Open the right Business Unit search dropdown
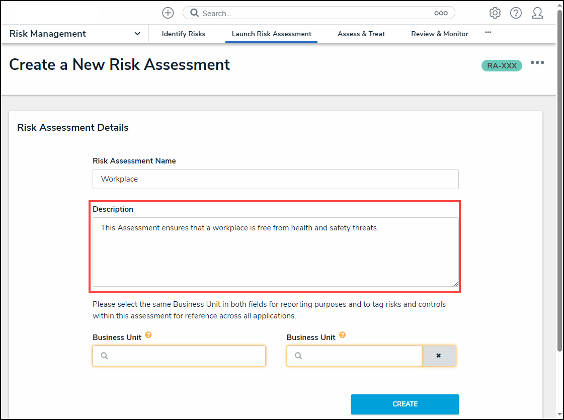 pos(354,356)
